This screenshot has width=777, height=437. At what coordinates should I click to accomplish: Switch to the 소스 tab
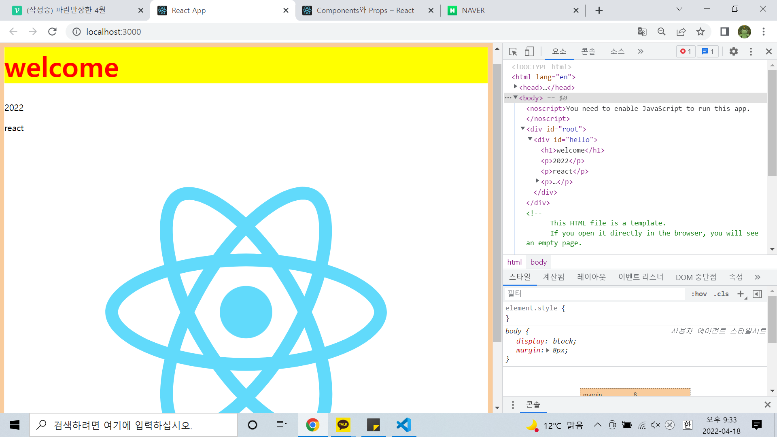(618, 52)
